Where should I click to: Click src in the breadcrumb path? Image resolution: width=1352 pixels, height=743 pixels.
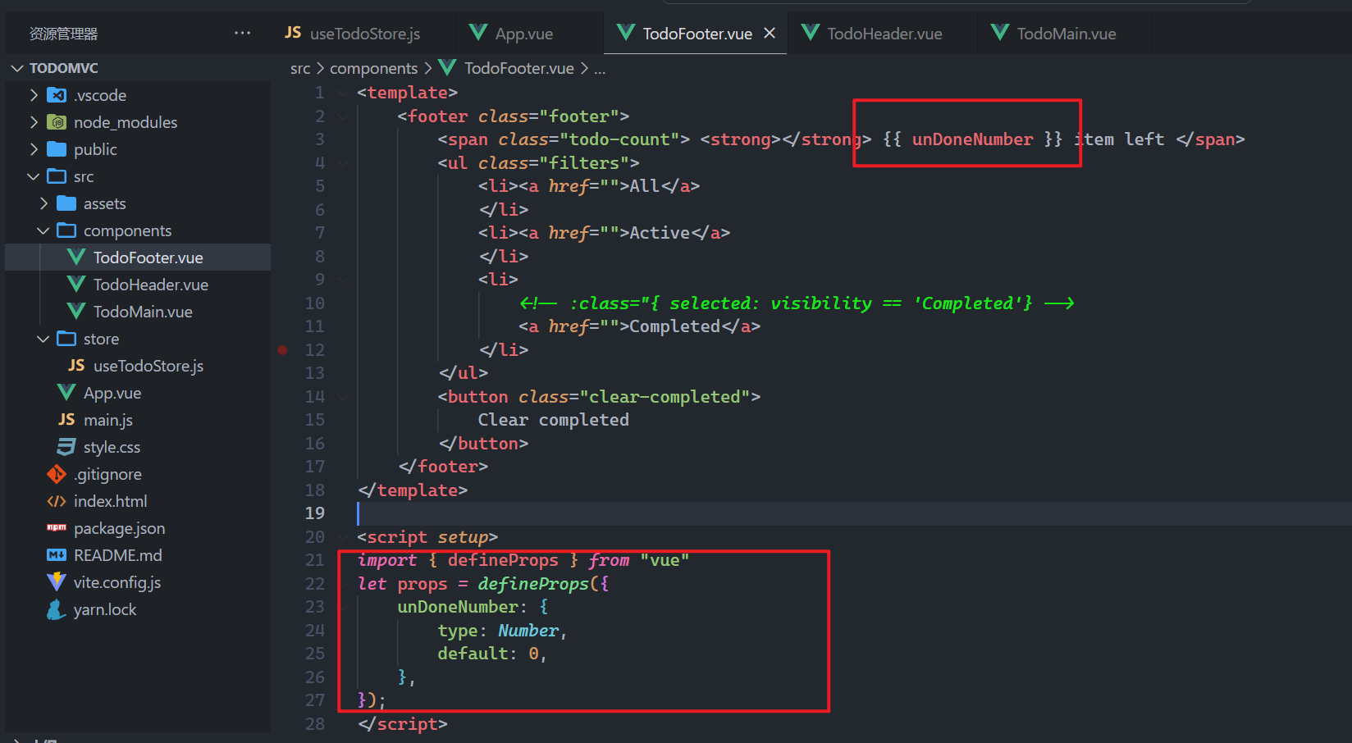(300, 69)
